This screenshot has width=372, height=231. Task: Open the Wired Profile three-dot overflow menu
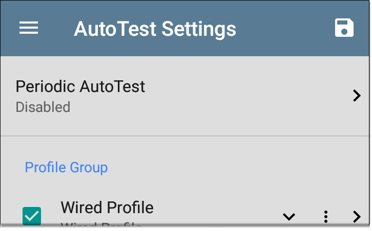(x=326, y=217)
